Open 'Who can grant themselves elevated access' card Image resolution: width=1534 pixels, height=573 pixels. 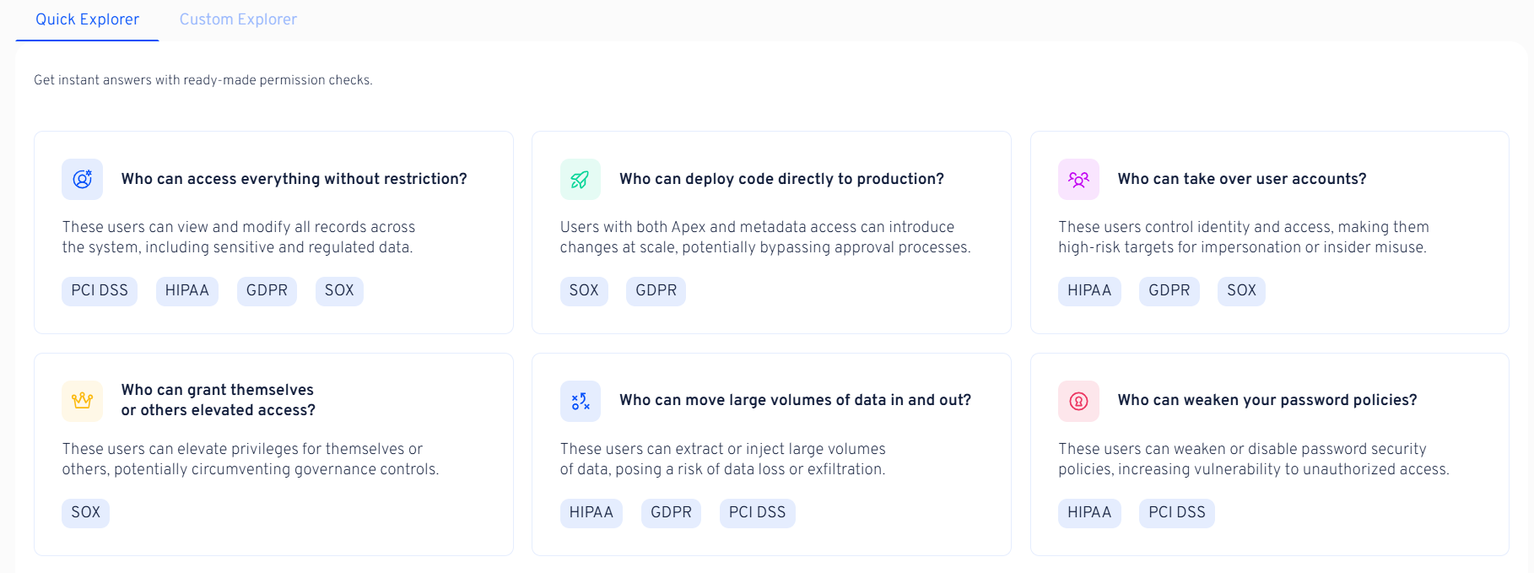(x=218, y=400)
